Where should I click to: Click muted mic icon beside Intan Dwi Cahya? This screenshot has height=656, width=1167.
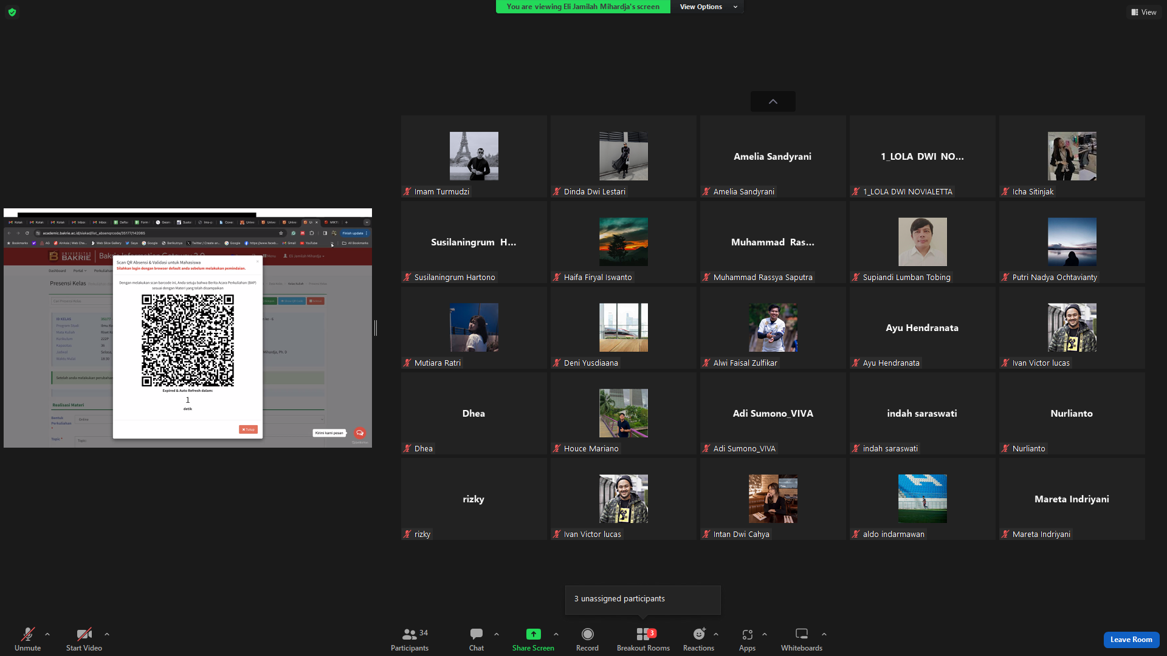click(x=706, y=534)
